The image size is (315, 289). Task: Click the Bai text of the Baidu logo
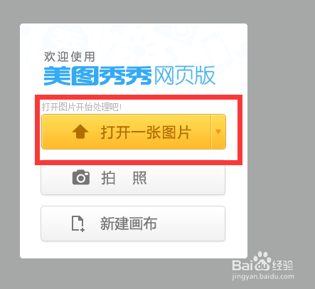[x=242, y=265]
